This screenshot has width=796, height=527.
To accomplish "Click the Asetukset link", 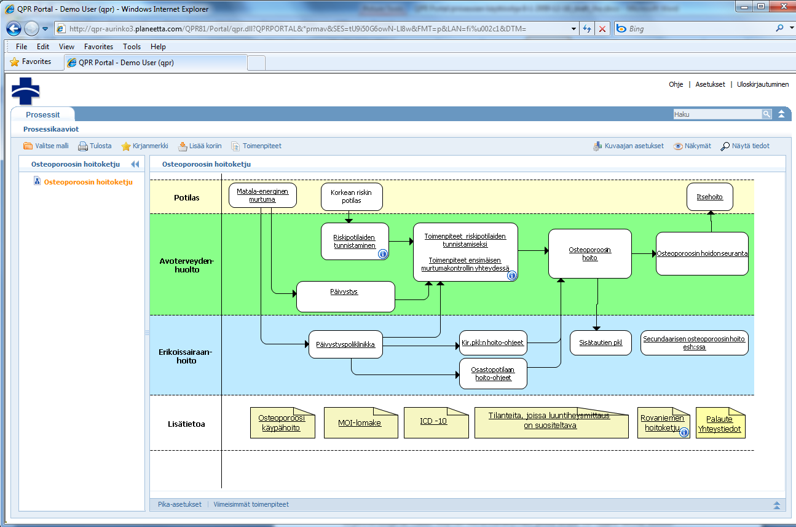I will 710,85.
